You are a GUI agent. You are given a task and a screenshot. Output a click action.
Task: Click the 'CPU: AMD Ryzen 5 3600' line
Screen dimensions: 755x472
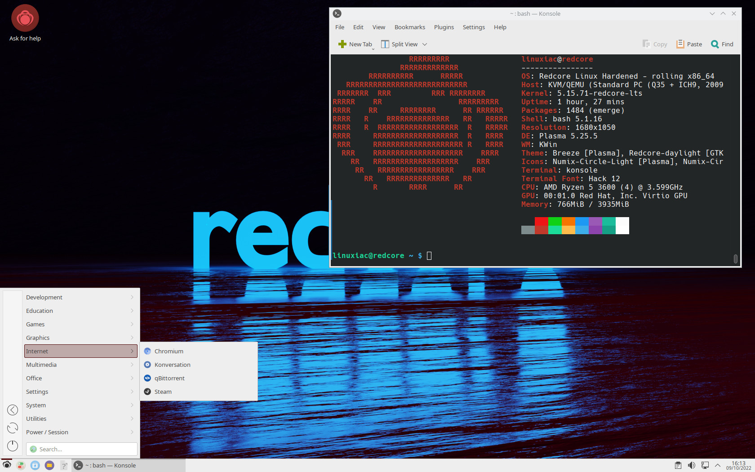(602, 187)
